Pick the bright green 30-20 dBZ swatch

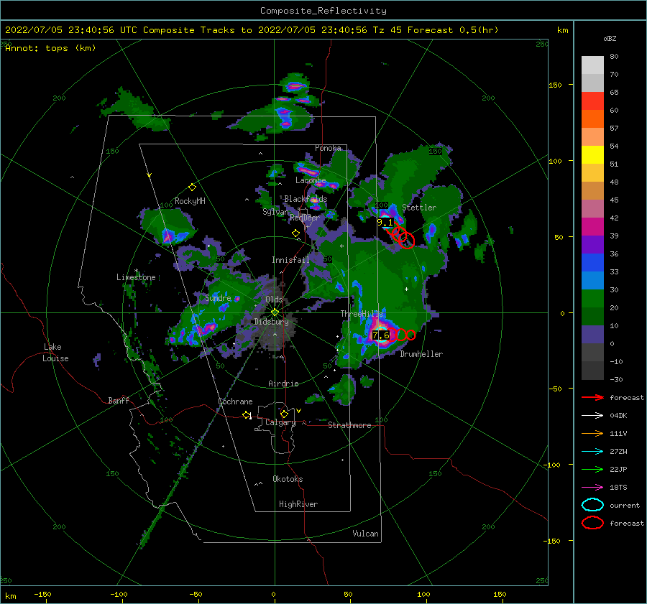tap(592, 299)
